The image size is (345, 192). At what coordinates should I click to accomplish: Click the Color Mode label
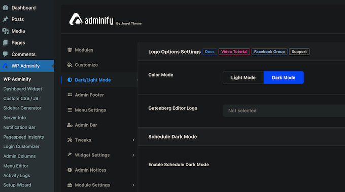pyautogui.click(x=161, y=74)
